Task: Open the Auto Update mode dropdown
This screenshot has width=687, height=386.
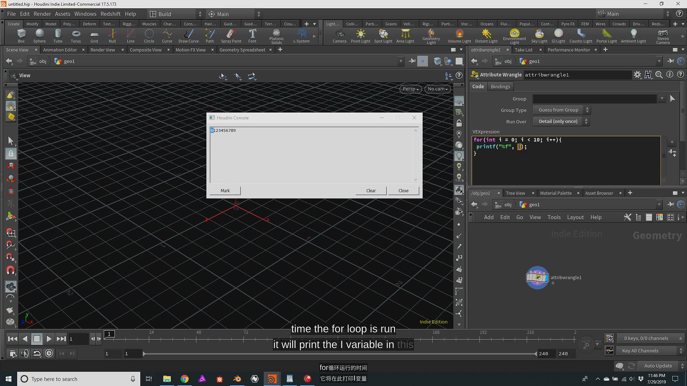Action: coord(661,366)
